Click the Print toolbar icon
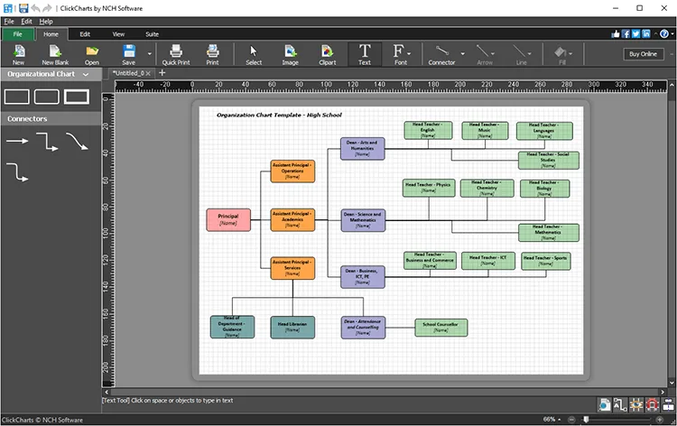Viewport: 677px width, 426px height. click(212, 54)
